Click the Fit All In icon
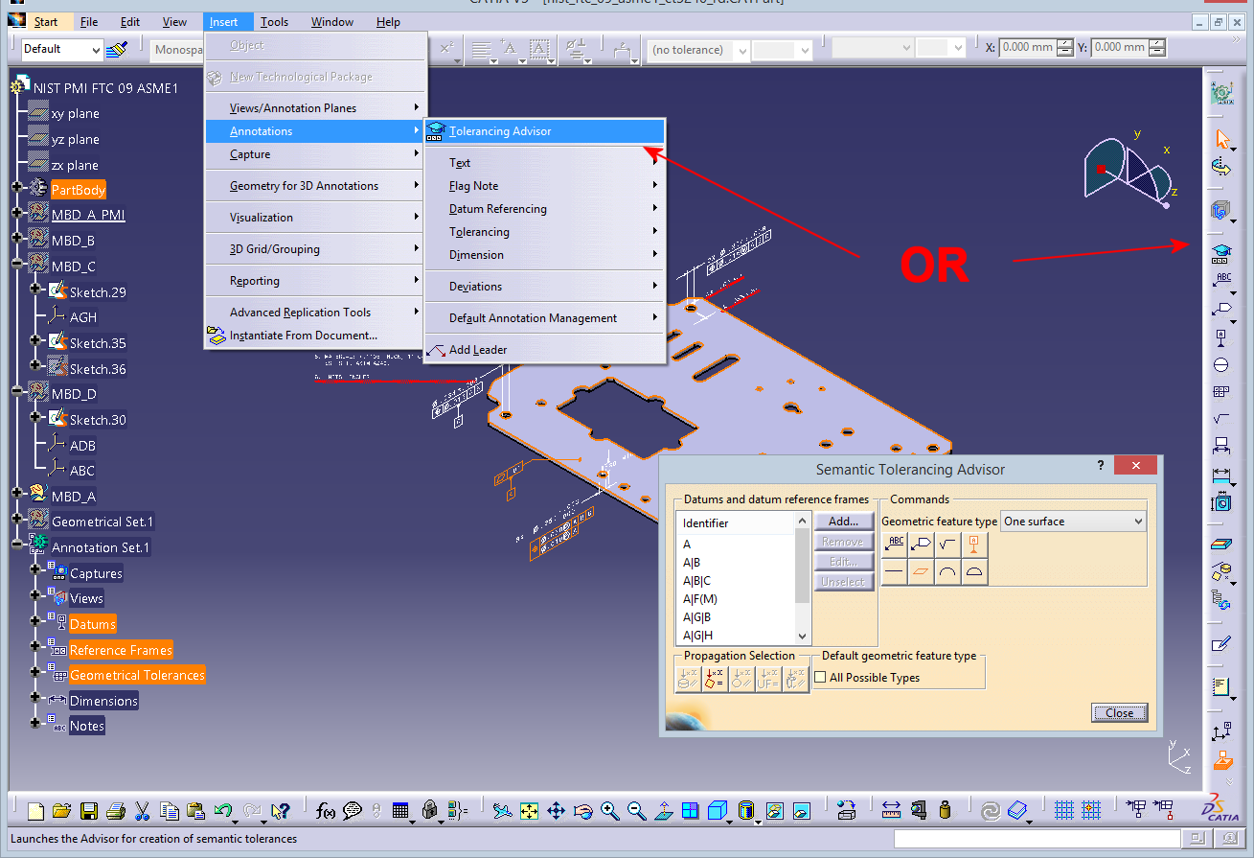The width and height of the screenshot is (1254, 858). (529, 811)
